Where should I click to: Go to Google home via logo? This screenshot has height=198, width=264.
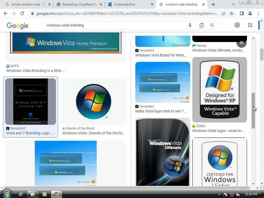[17, 26]
